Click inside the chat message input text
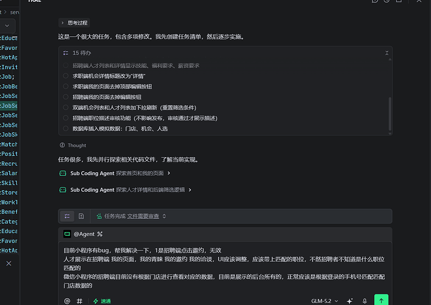The height and width of the screenshot is (305, 431). (224, 268)
